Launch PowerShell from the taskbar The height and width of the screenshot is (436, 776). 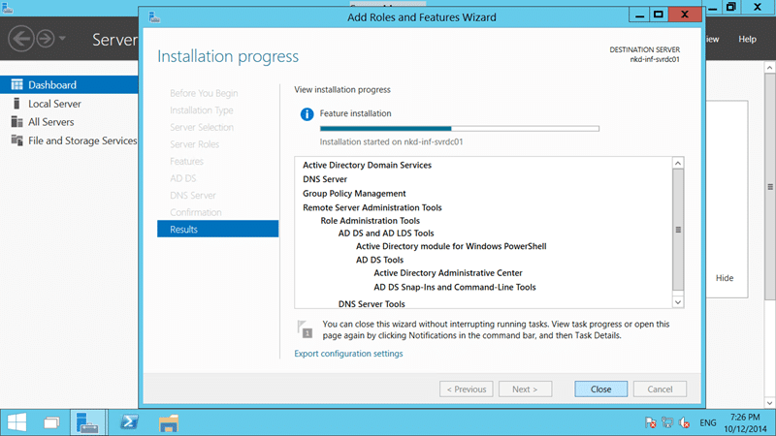[130, 422]
